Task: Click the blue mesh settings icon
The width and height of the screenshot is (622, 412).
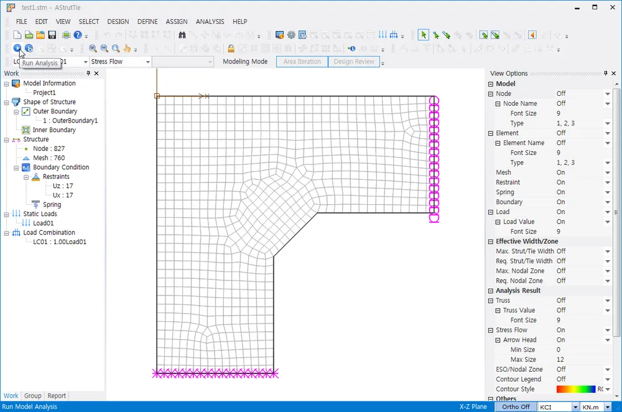Action: click(303, 35)
